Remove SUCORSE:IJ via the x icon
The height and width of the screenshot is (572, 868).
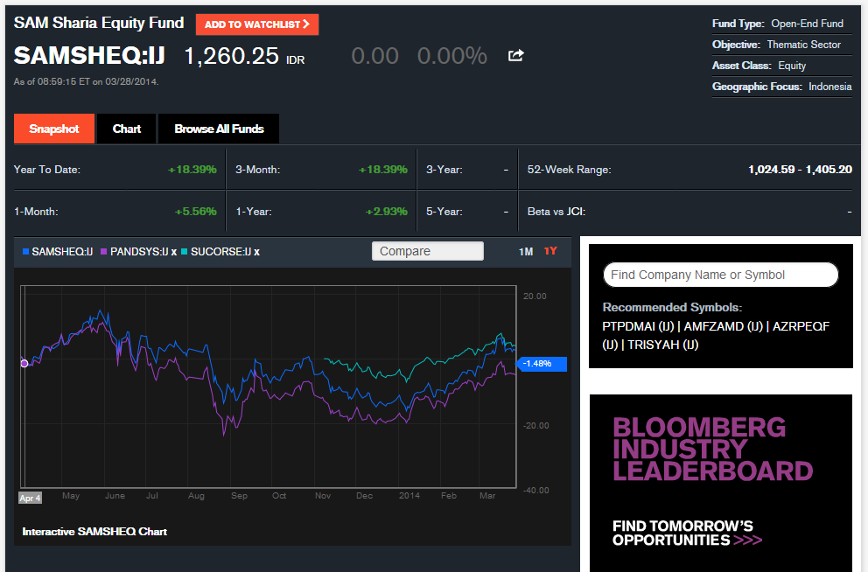255,251
